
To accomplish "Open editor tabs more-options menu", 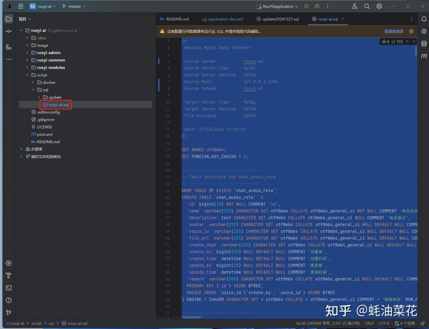I will pyautogui.click(x=412, y=19).
